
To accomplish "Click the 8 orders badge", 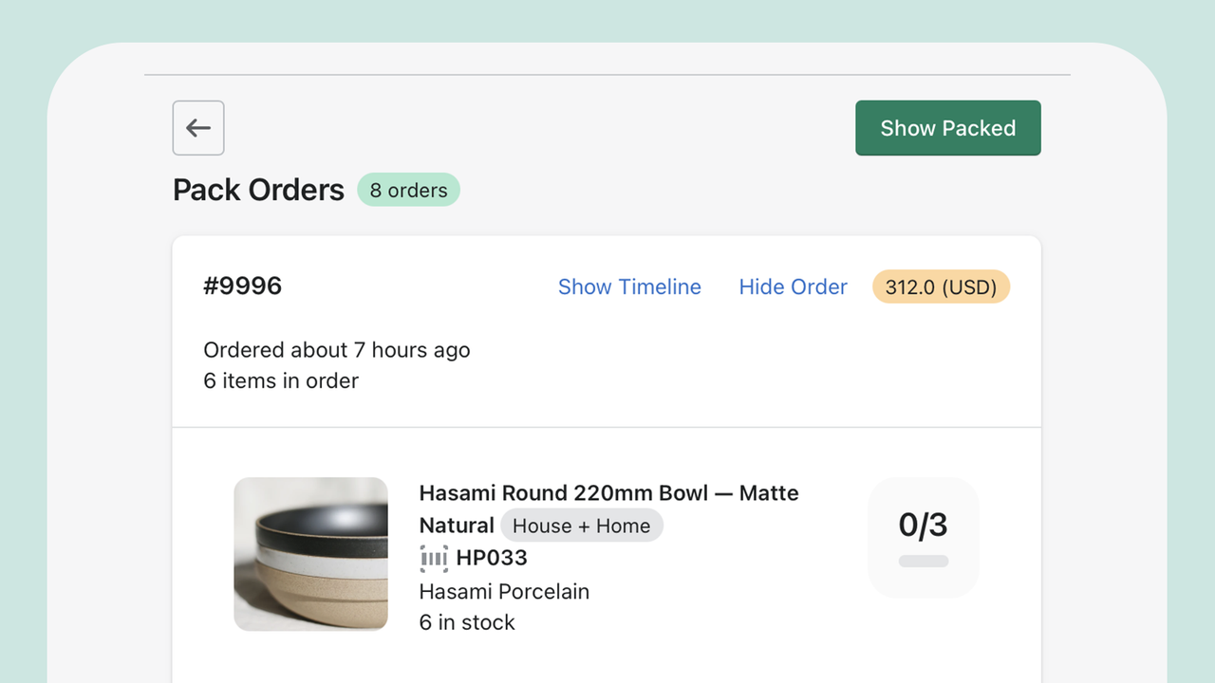I will (x=408, y=190).
